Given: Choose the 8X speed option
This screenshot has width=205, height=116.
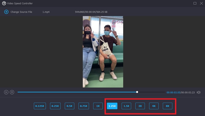Looking at the screenshot, I should [168, 106].
